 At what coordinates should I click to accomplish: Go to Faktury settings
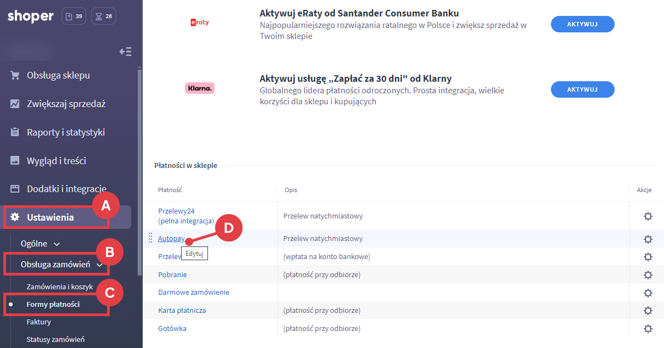(38, 322)
